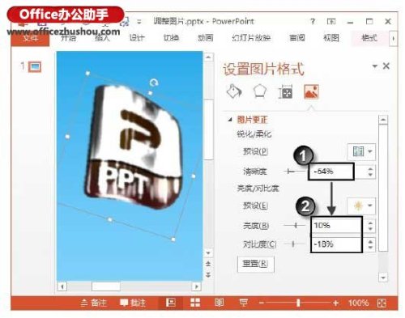Collapse the 图片更正 section
The image size is (405, 318).
(x=230, y=119)
